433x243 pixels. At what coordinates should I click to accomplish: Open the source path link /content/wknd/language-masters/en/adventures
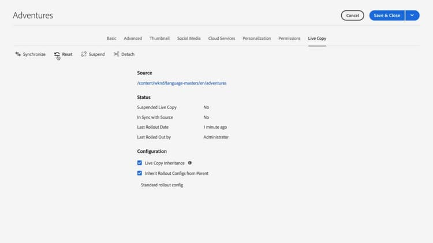(182, 83)
